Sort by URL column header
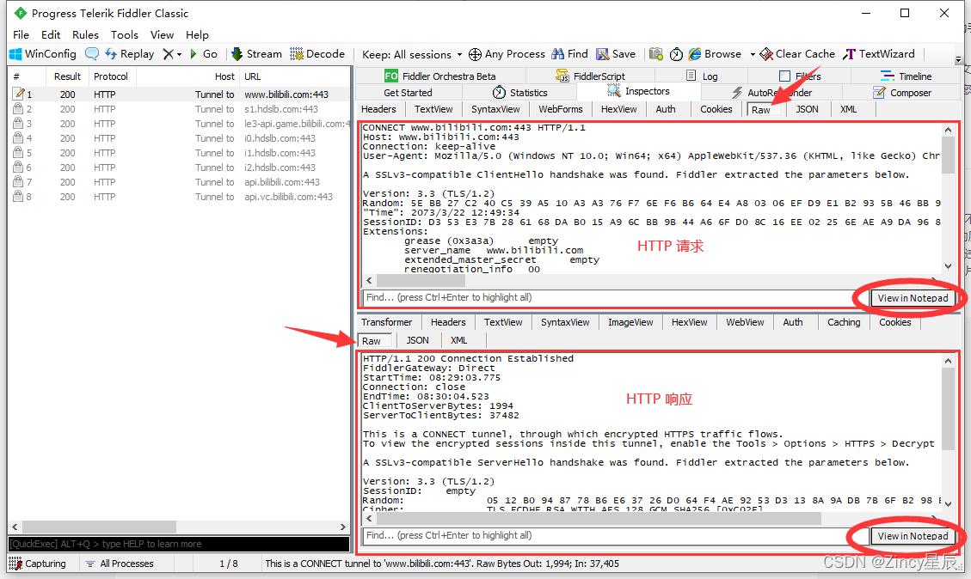 point(294,76)
